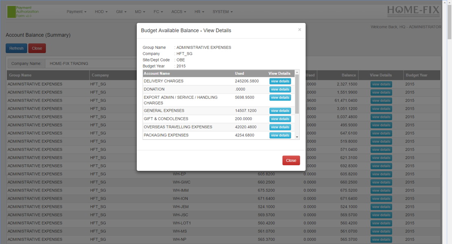Open the GM dropdown
The height and width of the screenshot is (244, 452).
point(121,12)
